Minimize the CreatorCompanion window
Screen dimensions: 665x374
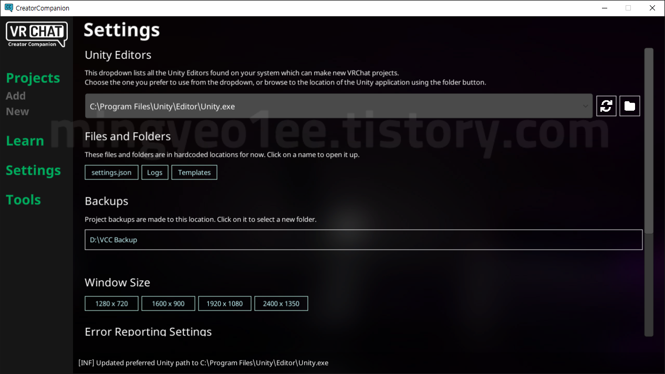(604, 8)
